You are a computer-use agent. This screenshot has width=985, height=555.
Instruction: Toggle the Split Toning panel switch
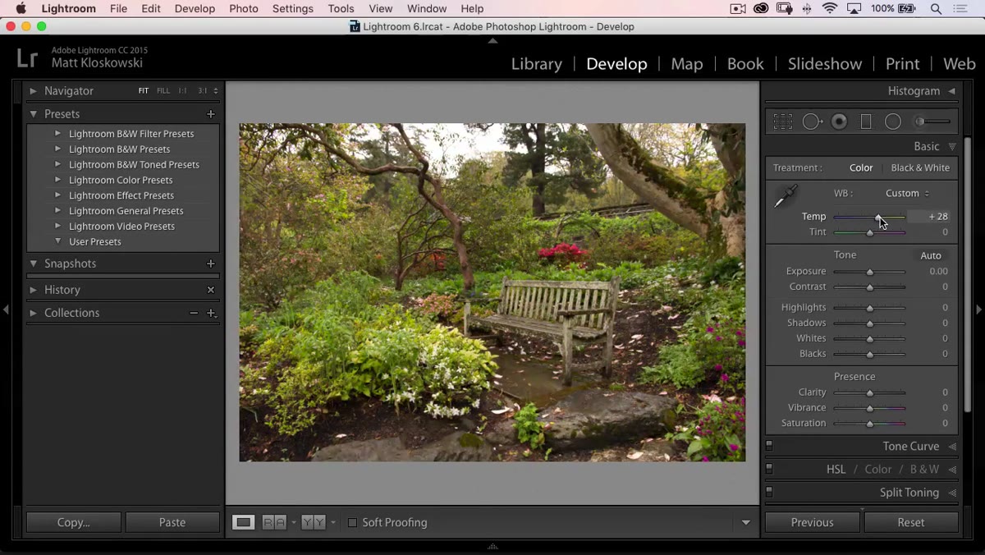(x=769, y=493)
